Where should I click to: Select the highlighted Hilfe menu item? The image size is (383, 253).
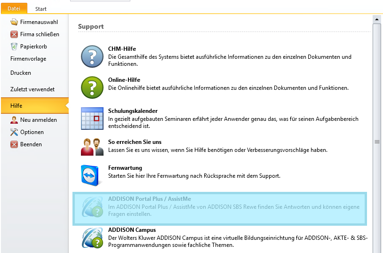point(35,106)
